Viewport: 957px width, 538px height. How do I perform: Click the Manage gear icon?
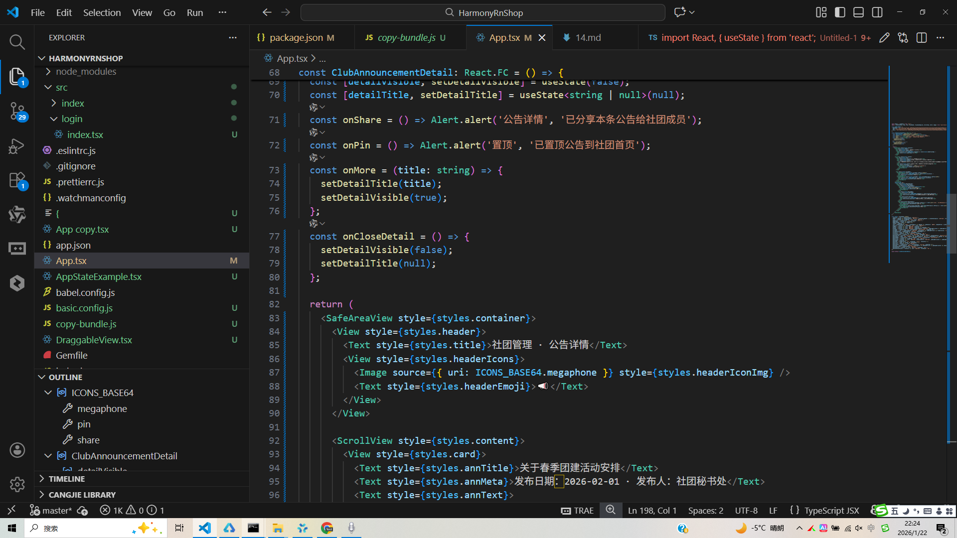click(x=17, y=484)
